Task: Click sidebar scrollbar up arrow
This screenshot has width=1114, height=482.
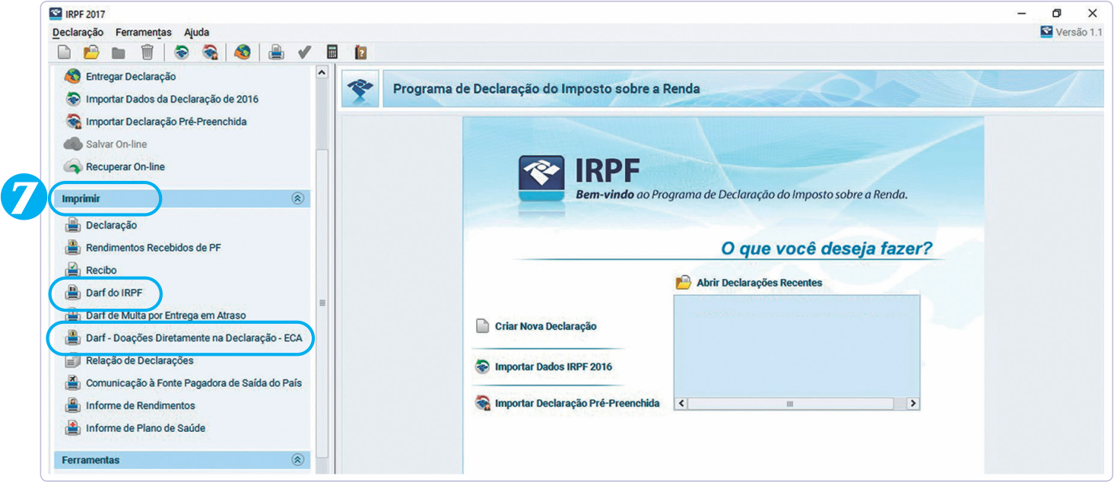Action: coord(322,72)
